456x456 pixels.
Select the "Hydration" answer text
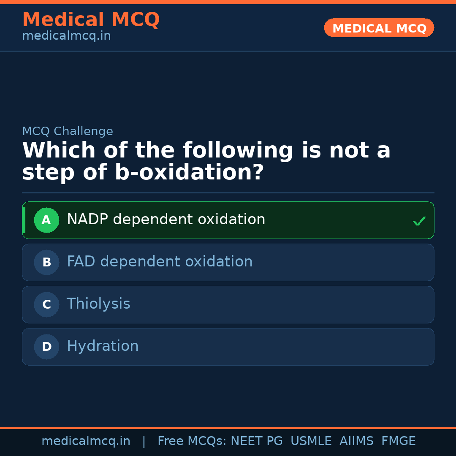(x=103, y=346)
